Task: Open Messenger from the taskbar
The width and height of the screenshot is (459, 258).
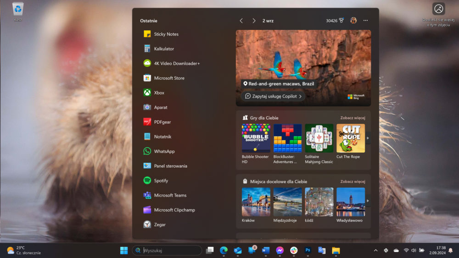Action: point(280,250)
